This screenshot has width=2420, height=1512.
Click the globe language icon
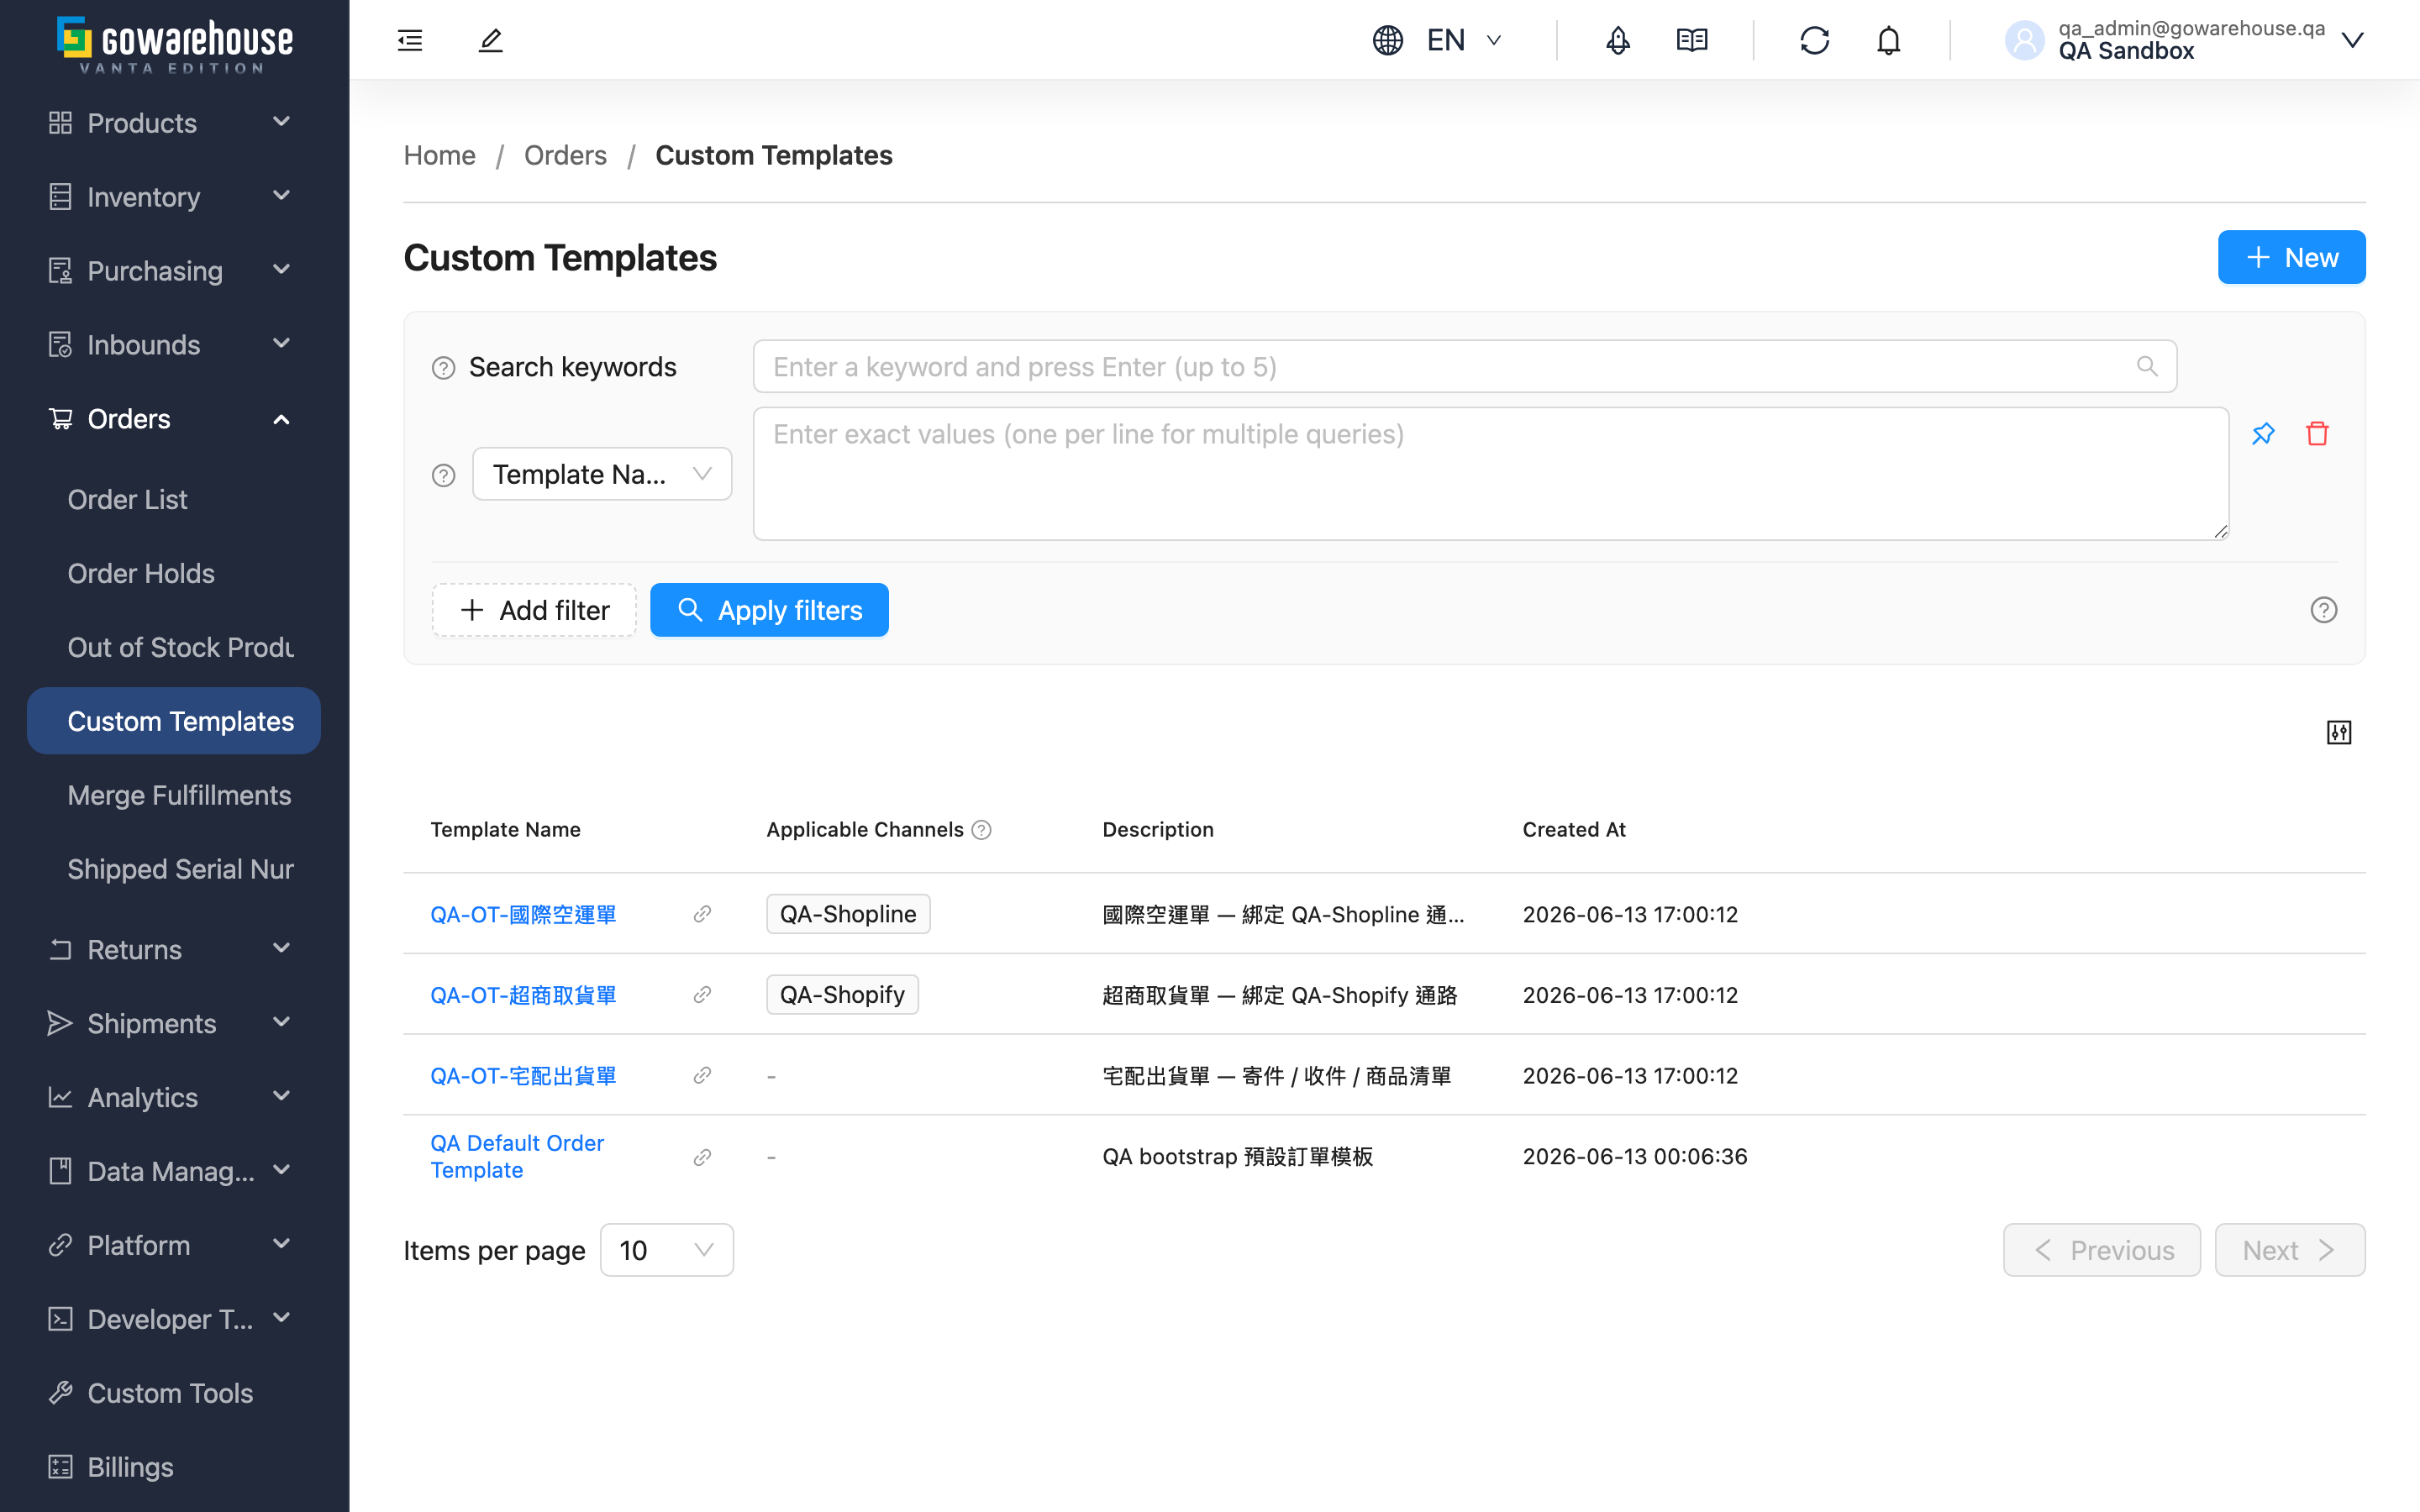(x=1387, y=40)
